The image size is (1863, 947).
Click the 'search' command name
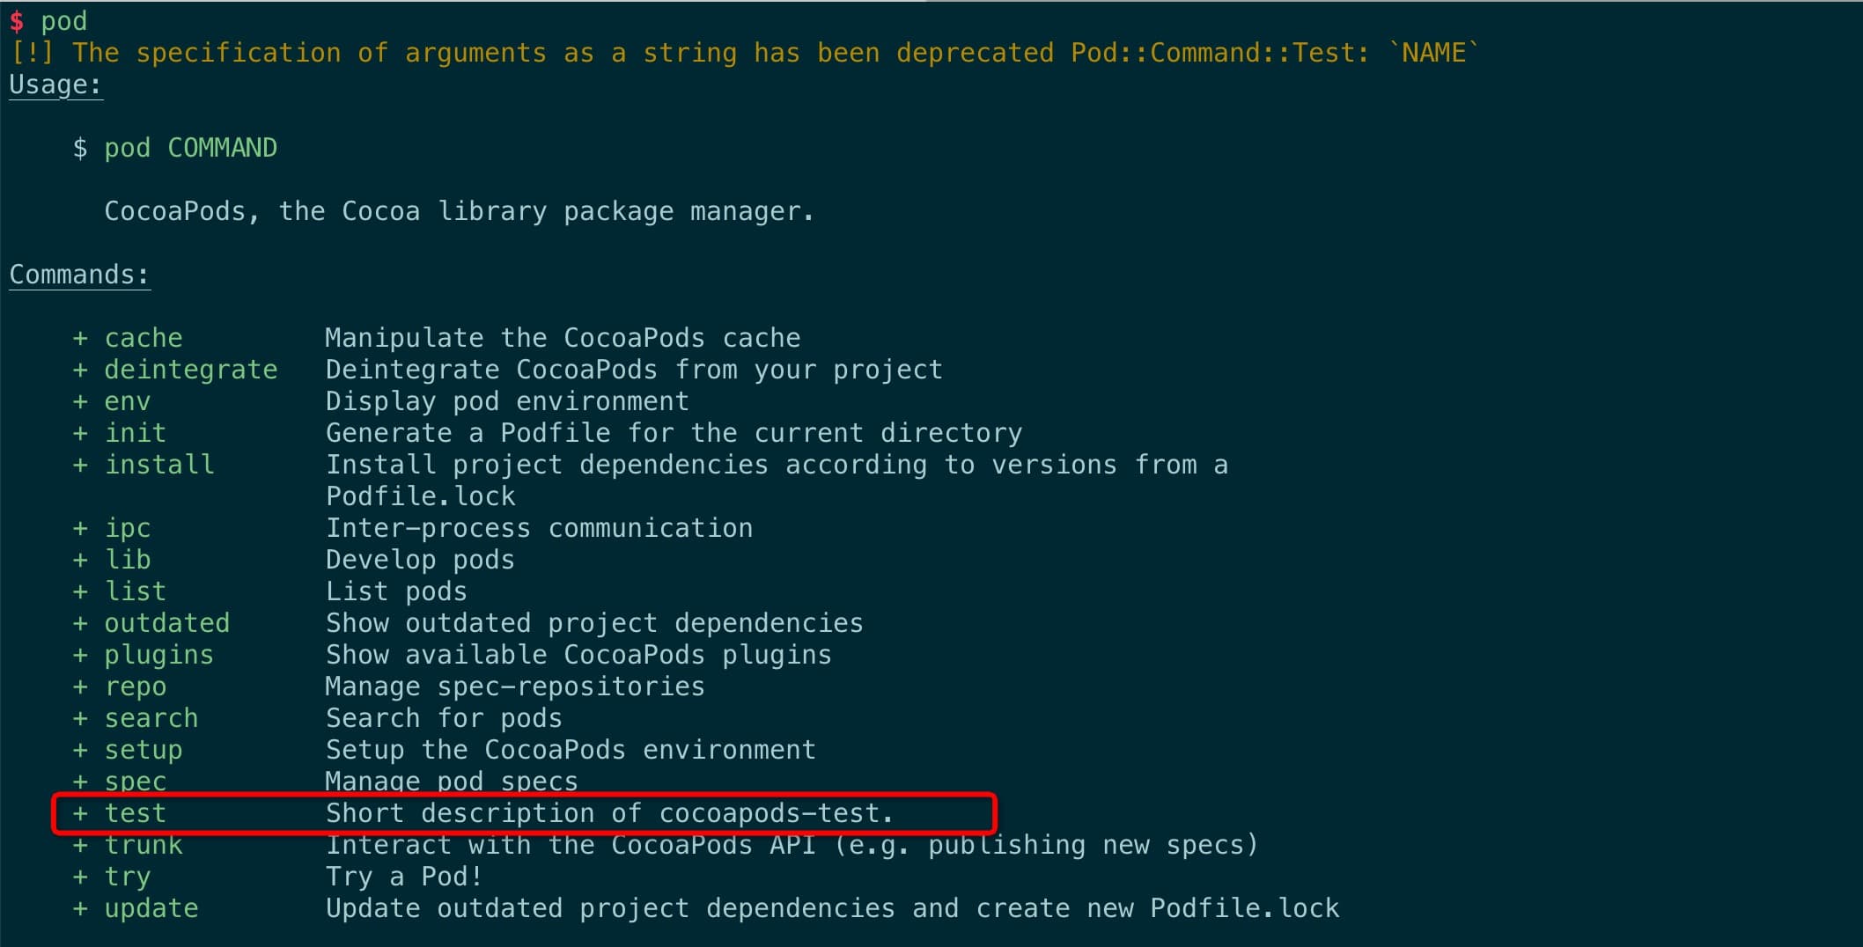pyautogui.click(x=151, y=718)
